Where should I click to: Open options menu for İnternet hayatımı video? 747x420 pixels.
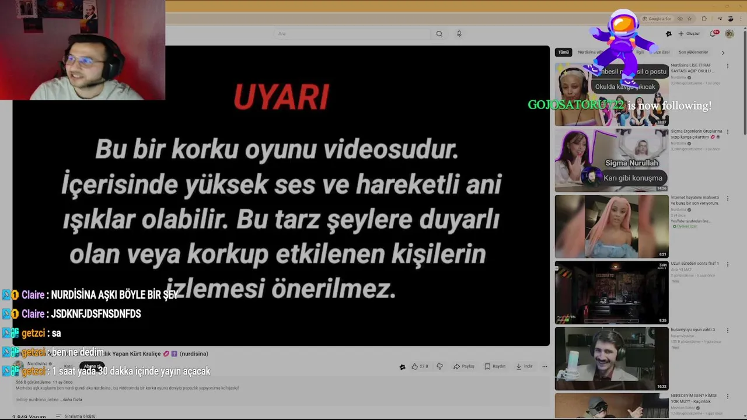point(727,198)
